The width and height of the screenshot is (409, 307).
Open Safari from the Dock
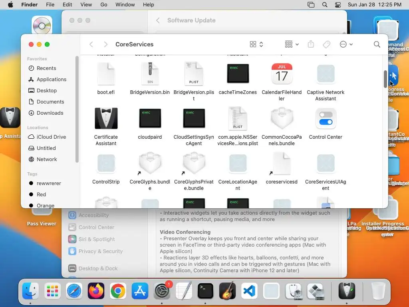(74, 291)
